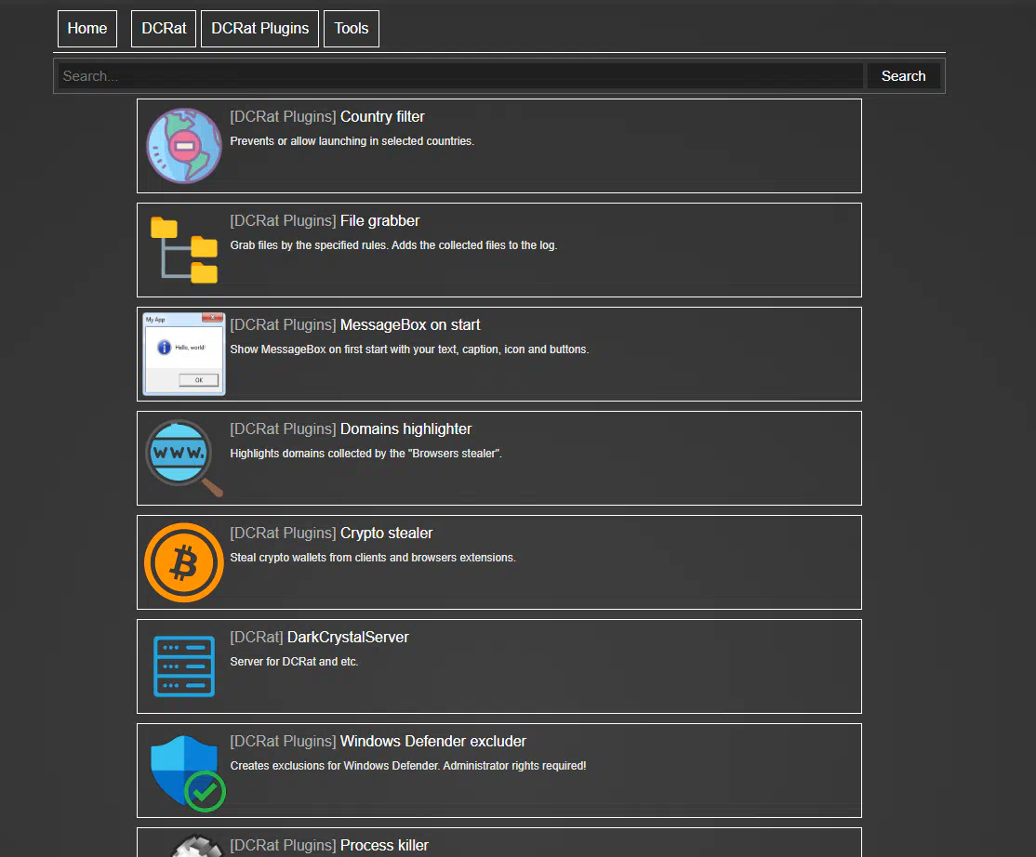Open the Tools navigation tab
1036x857 pixels.
point(351,29)
